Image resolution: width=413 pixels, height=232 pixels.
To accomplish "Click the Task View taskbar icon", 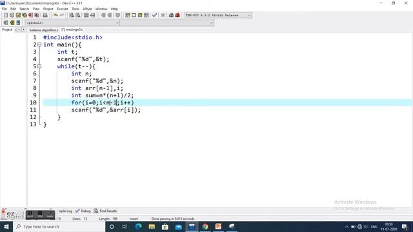I will pyautogui.click(x=125, y=226).
